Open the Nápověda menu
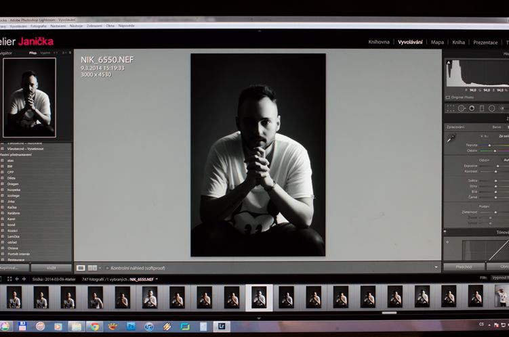Image resolution: width=509 pixels, height=337 pixels. click(x=126, y=26)
